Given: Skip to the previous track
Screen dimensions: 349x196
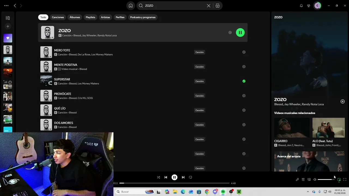Looking at the screenshot, I should point(166,177).
